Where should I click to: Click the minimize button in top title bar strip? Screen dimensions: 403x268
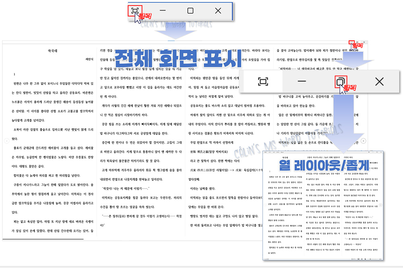163,10
